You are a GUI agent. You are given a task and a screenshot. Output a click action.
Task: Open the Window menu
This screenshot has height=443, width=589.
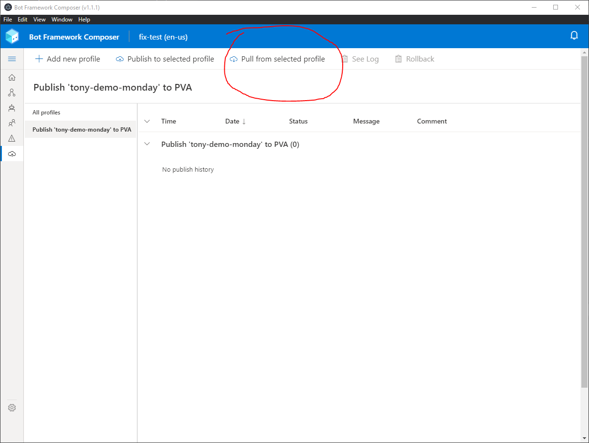(x=62, y=20)
